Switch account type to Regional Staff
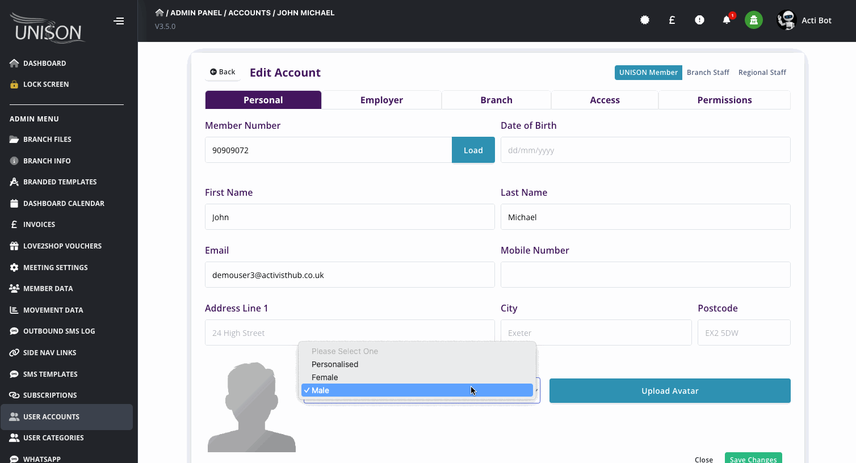This screenshot has height=463, width=856. tap(762, 73)
